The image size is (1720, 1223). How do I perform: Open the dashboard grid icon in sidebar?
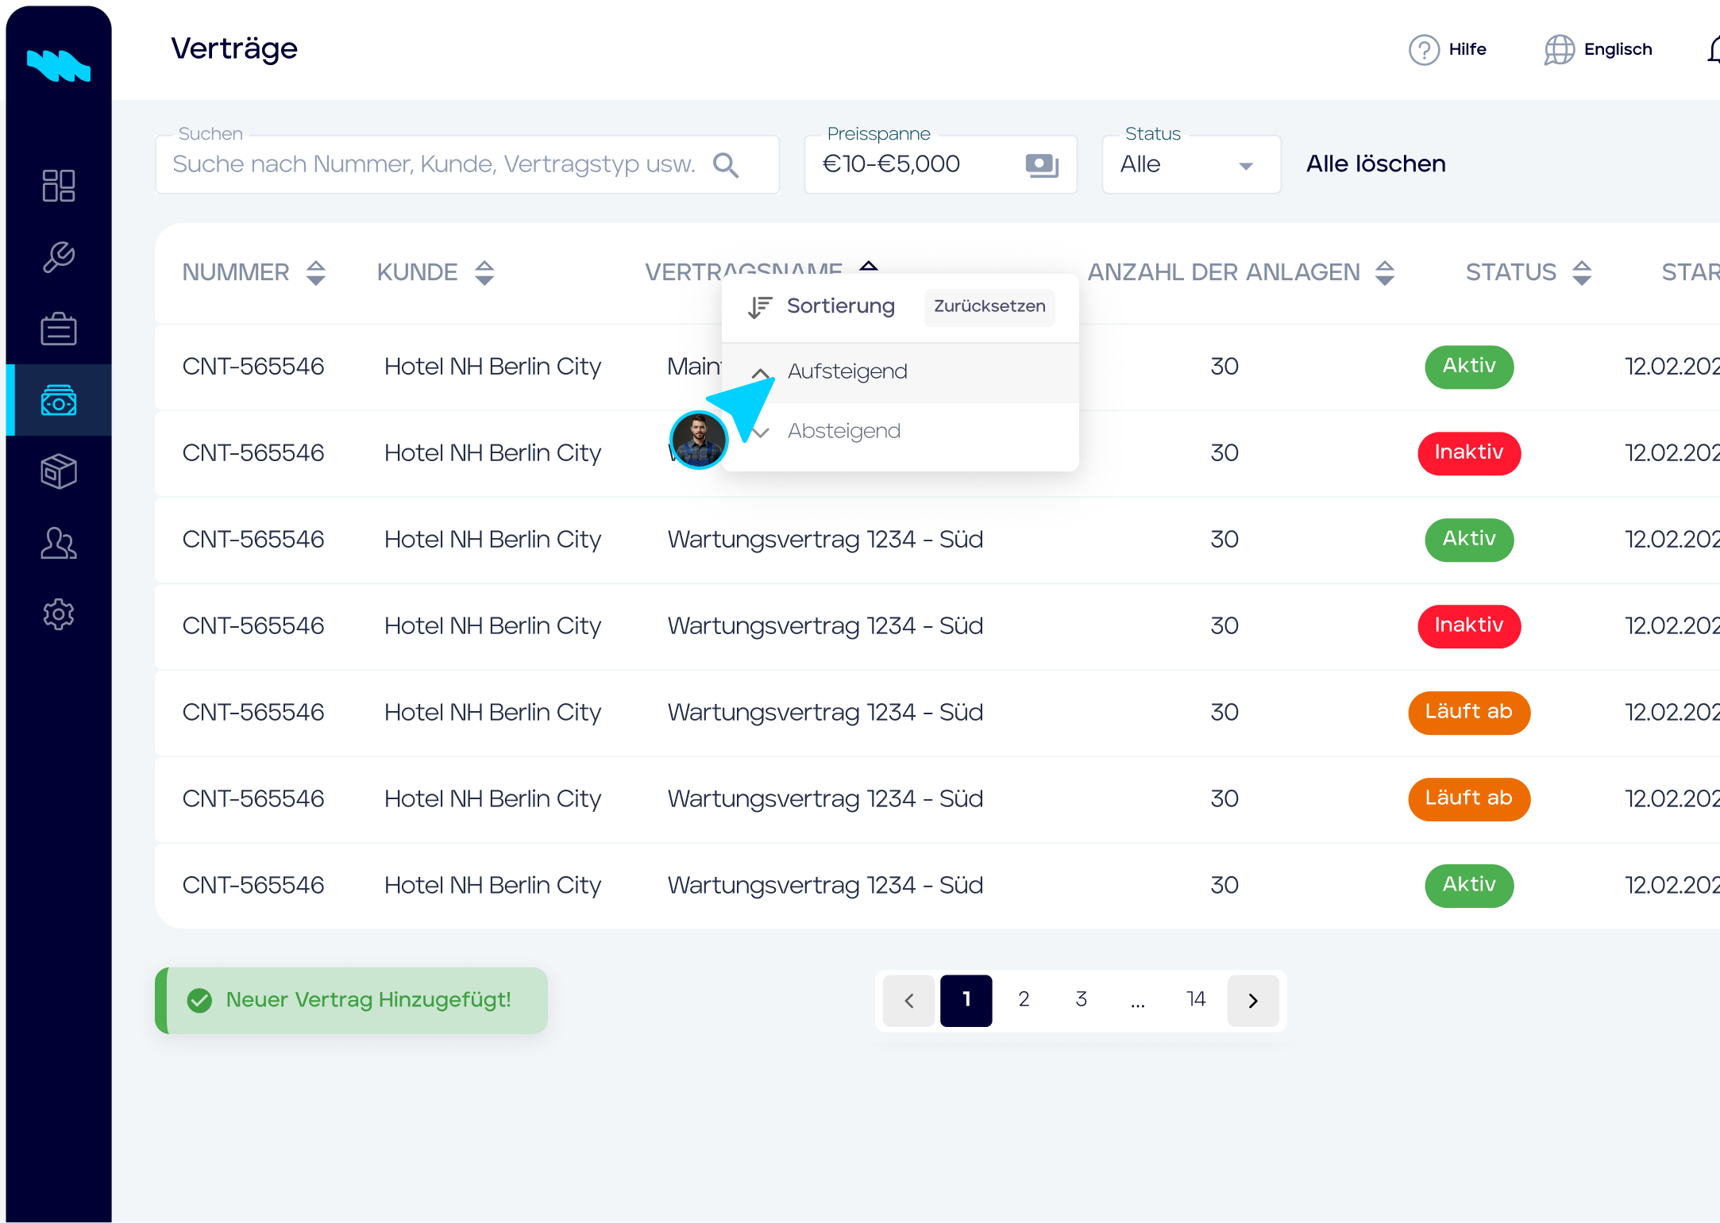point(59,185)
